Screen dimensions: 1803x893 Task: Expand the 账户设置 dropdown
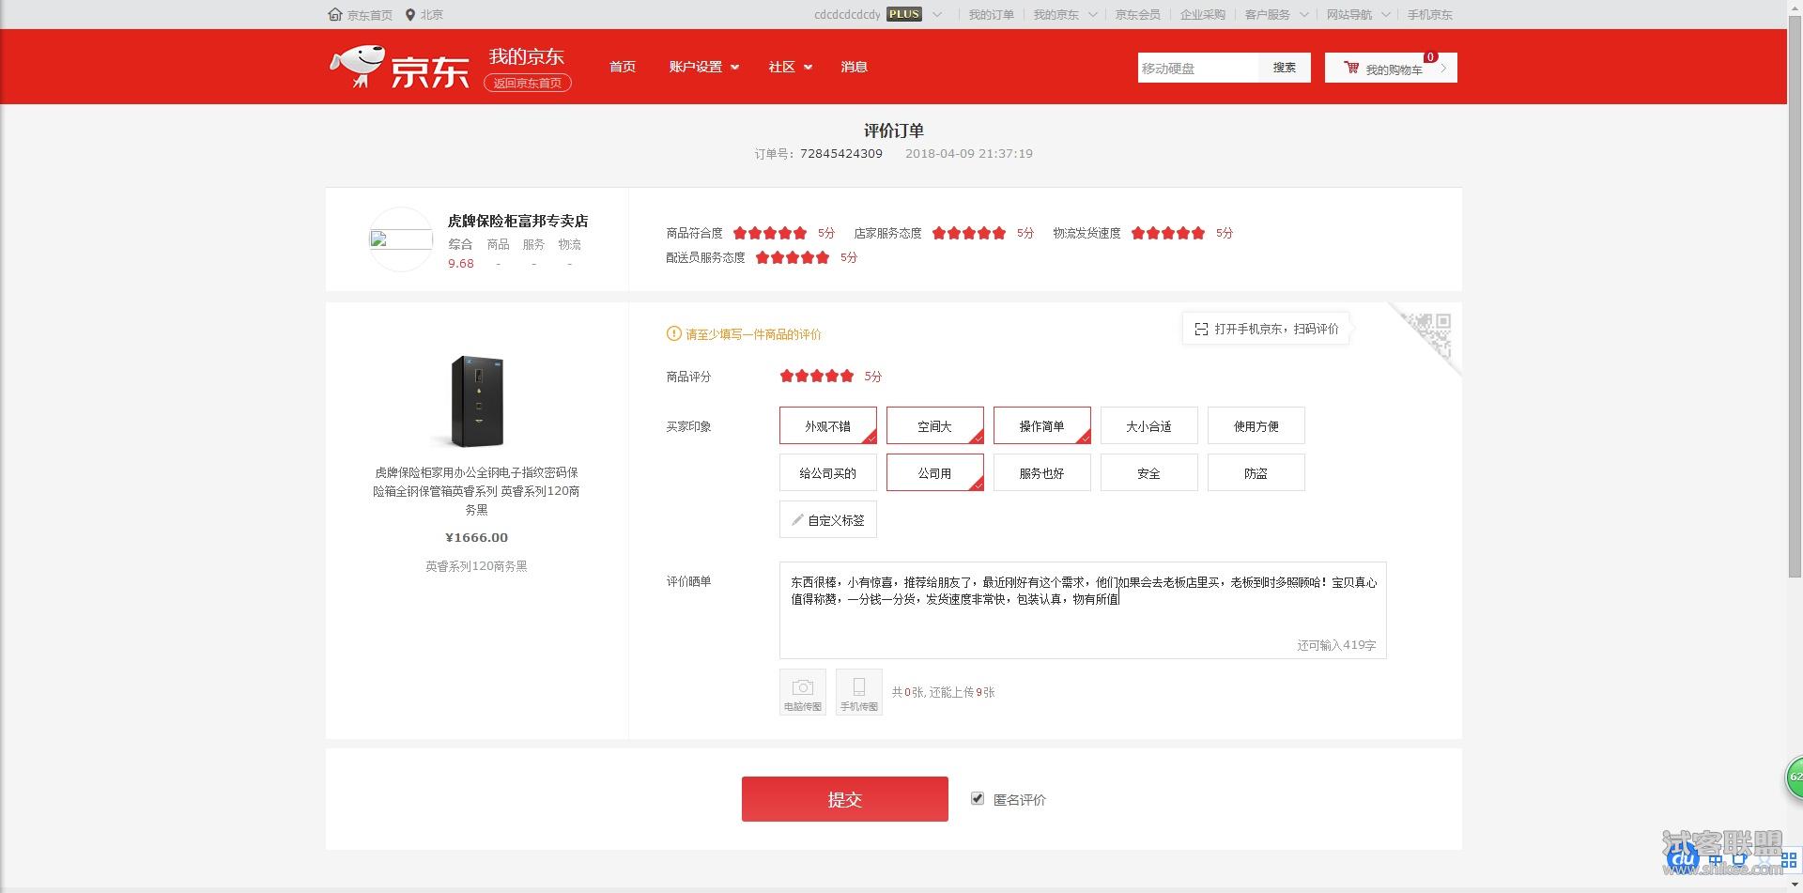point(704,67)
